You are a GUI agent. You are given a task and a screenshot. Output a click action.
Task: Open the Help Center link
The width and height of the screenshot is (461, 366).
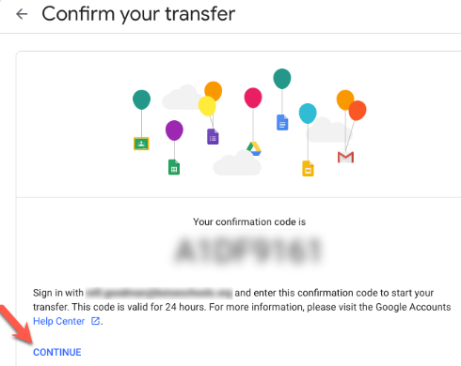(59, 321)
